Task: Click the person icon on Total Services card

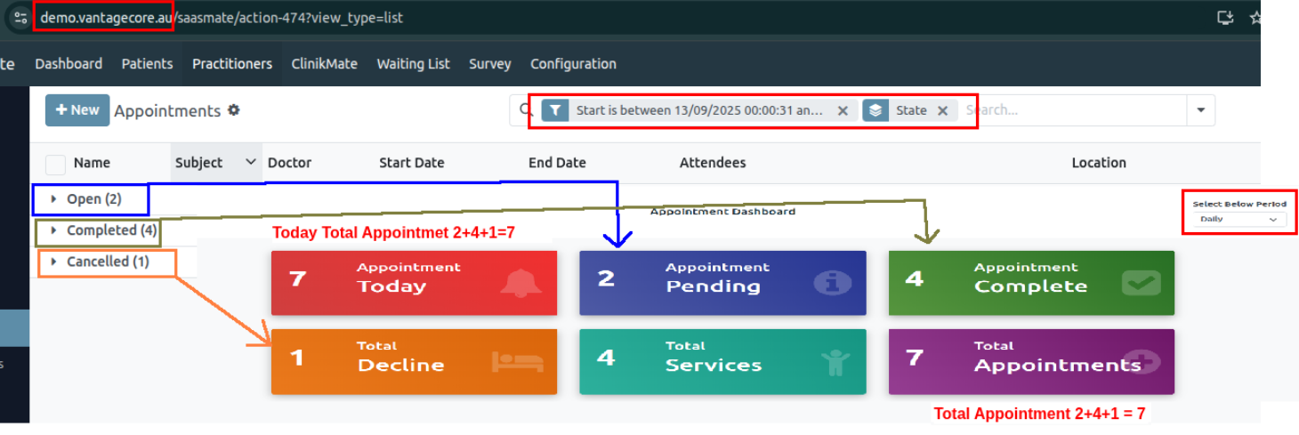Action: [x=834, y=361]
